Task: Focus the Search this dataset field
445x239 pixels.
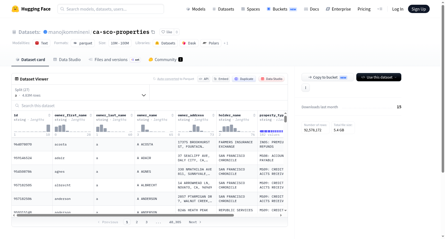Action: coord(150,105)
